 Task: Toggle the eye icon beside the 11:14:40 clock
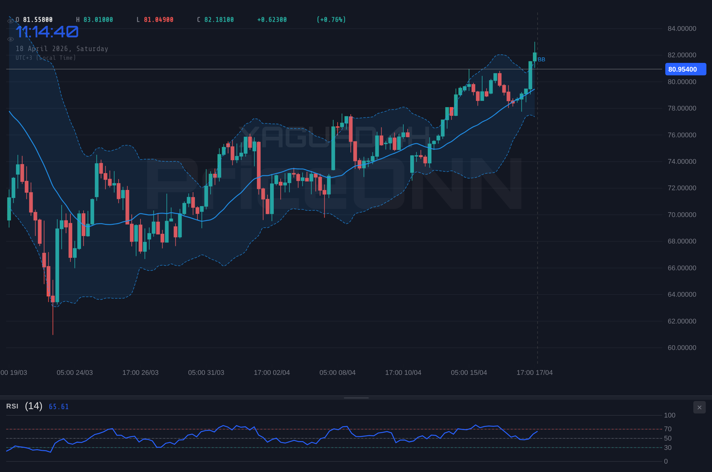[x=10, y=39]
